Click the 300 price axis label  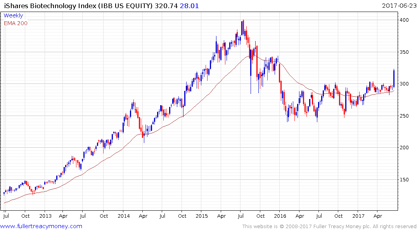tap(404, 84)
